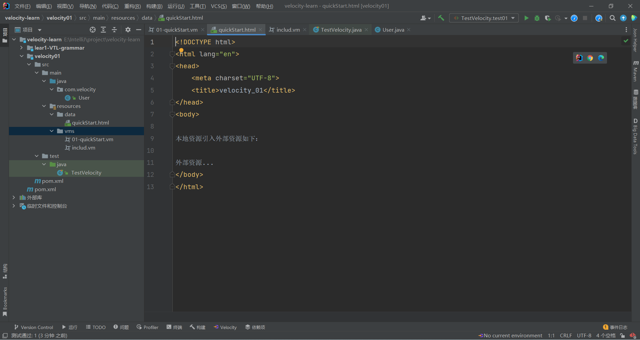The height and width of the screenshot is (340, 640).
Task: Open the Bookmarks tool window
Action: tap(5, 302)
